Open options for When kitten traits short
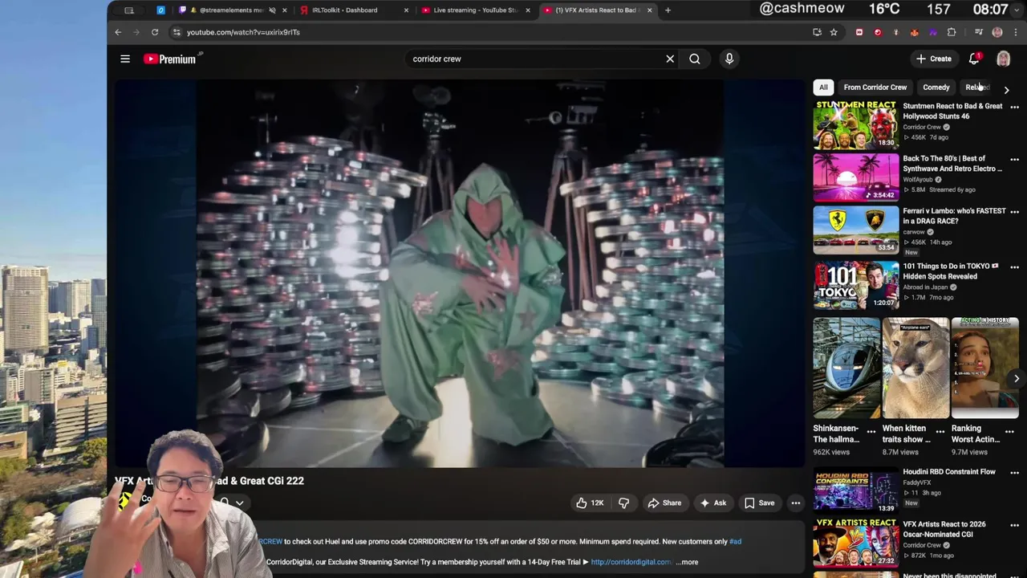The height and width of the screenshot is (578, 1027). click(940, 431)
